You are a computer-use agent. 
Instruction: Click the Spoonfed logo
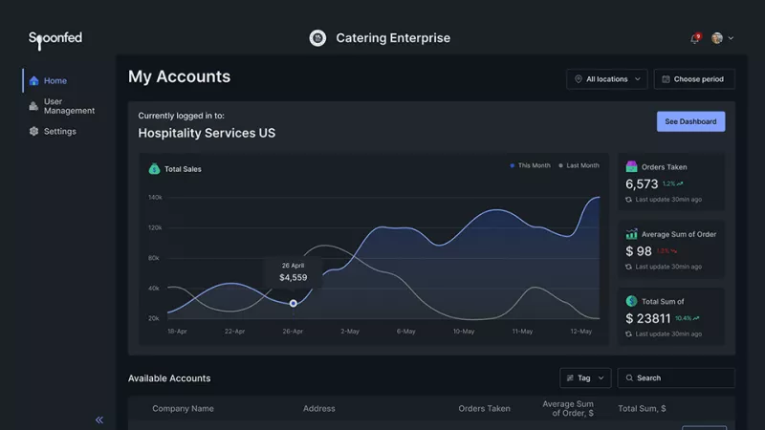click(55, 38)
